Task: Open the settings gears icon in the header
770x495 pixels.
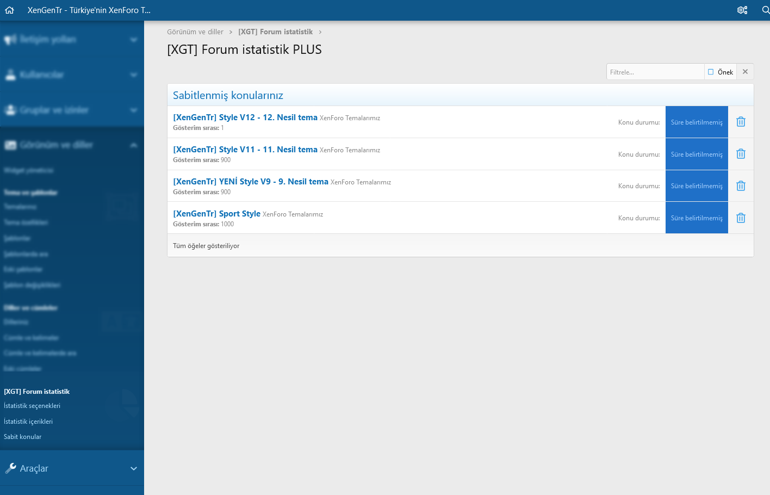Action: pos(742,10)
